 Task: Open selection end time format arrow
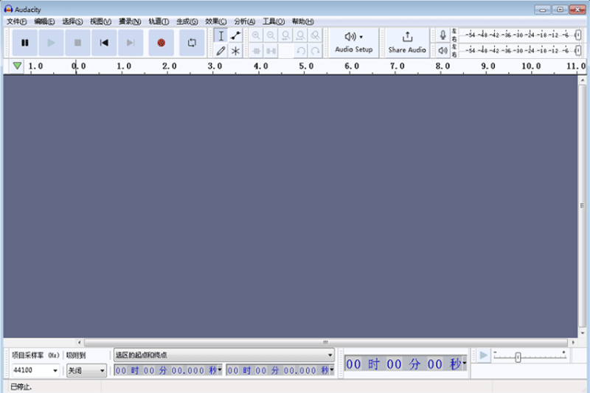point(331,370)
